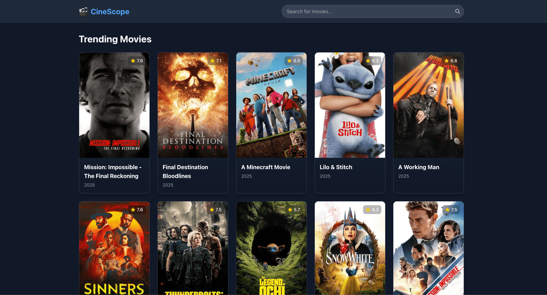Click the 4.3 star badge on Snow White
The height and width of the screenshot is (295, 547).
click(372, 210)
